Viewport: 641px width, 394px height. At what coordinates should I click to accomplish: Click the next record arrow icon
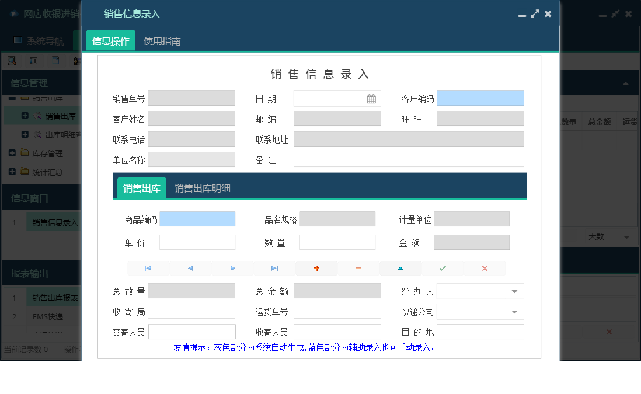(x=232, y=268)
